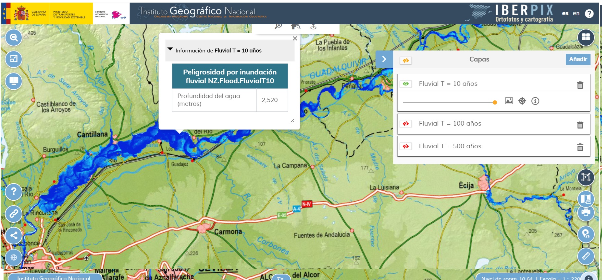Click the cadastral building search icon
This screenshot has width=608, height=280.
296,27
